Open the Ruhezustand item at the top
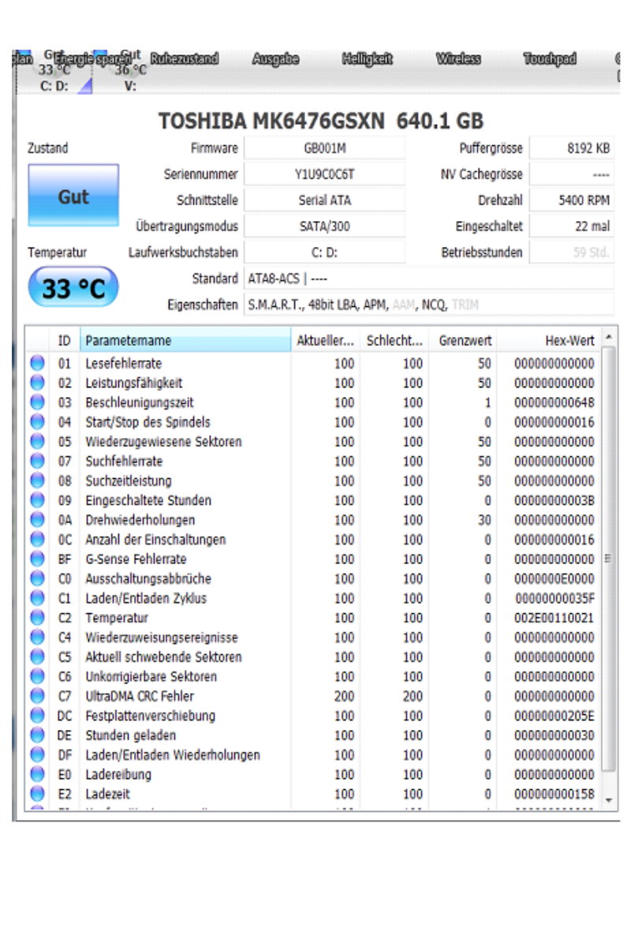This screenshot has height=947, width=631. (184, 59)
